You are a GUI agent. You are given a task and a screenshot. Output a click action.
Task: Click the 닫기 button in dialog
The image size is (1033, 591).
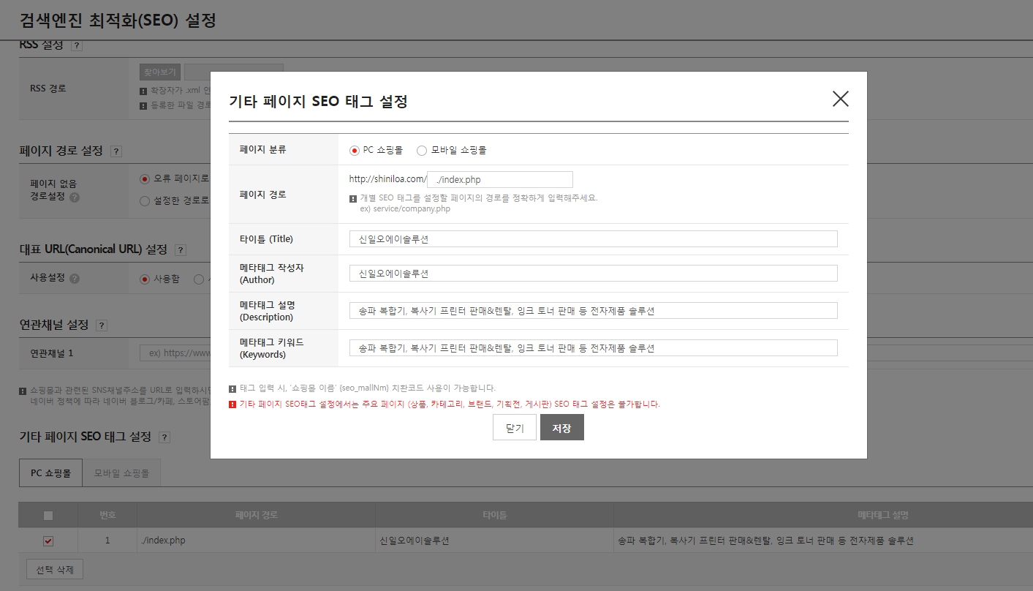[515, 428]
